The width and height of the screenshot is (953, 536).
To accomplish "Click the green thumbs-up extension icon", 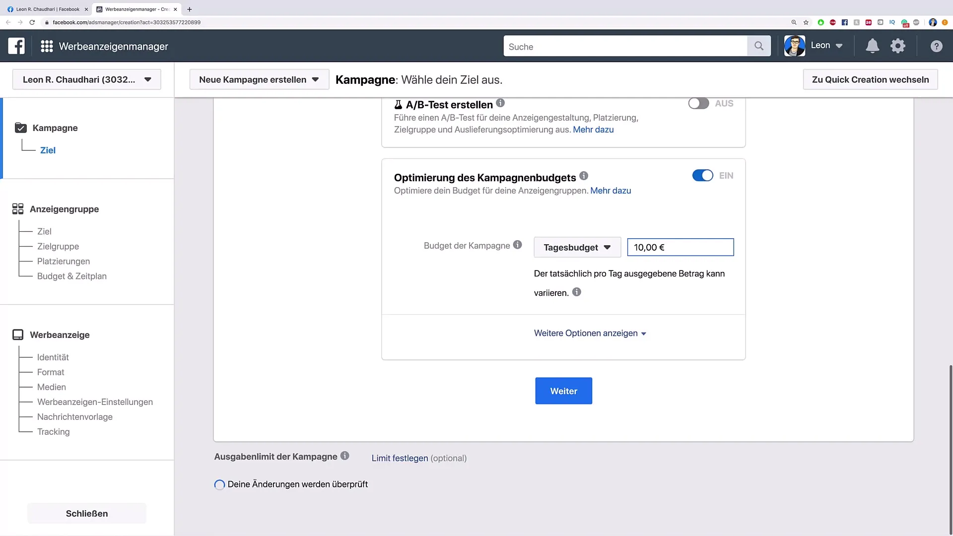I will 820,22.
